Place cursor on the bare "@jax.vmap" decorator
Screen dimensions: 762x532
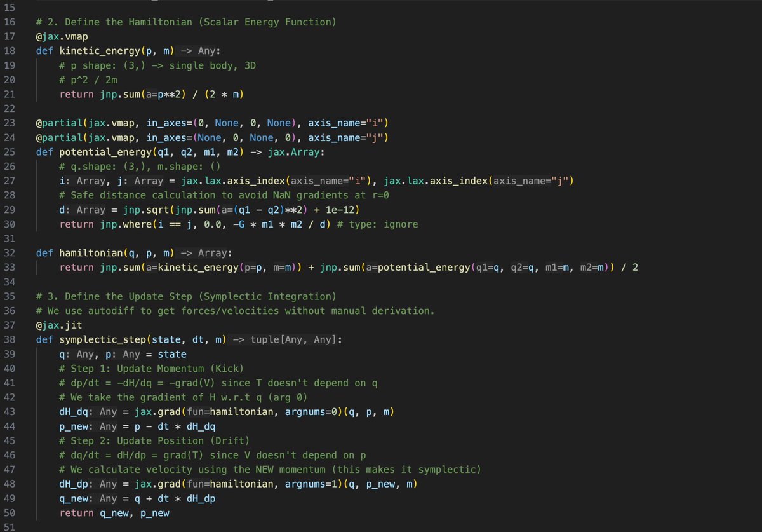coord(61,37)
